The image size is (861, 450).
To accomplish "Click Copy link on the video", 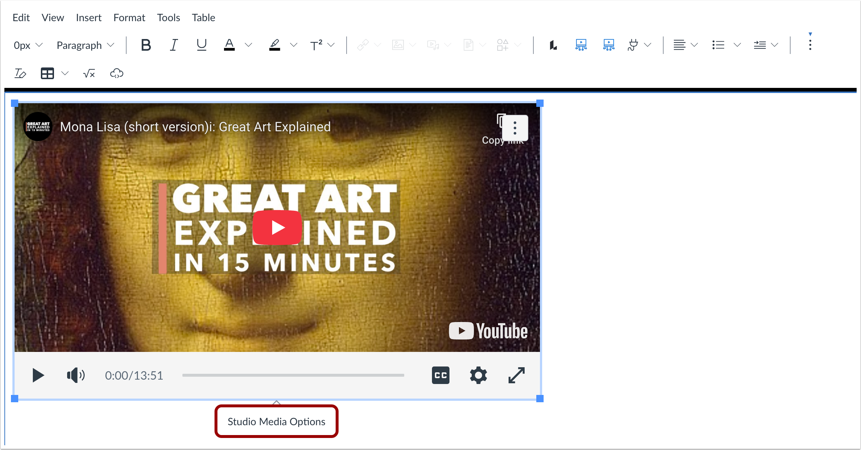I will point(502,126).
